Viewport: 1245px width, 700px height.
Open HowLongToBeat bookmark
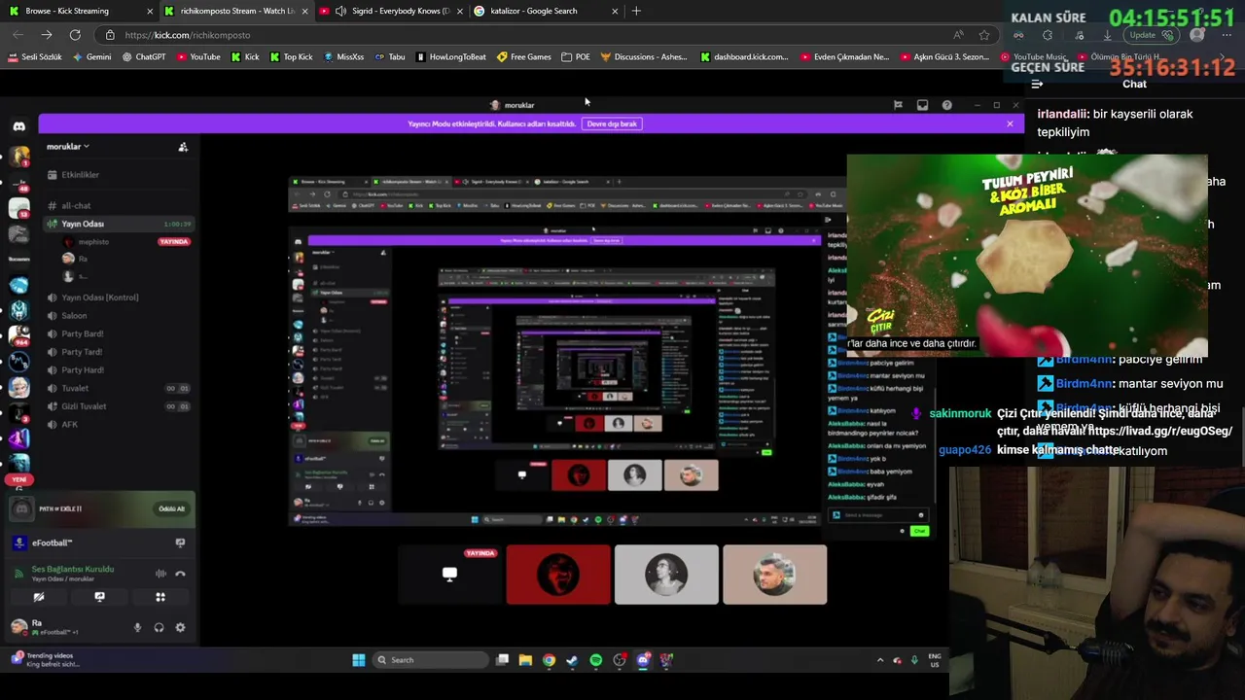[451, 57]
